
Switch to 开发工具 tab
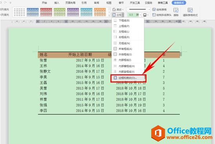[135, 3]
